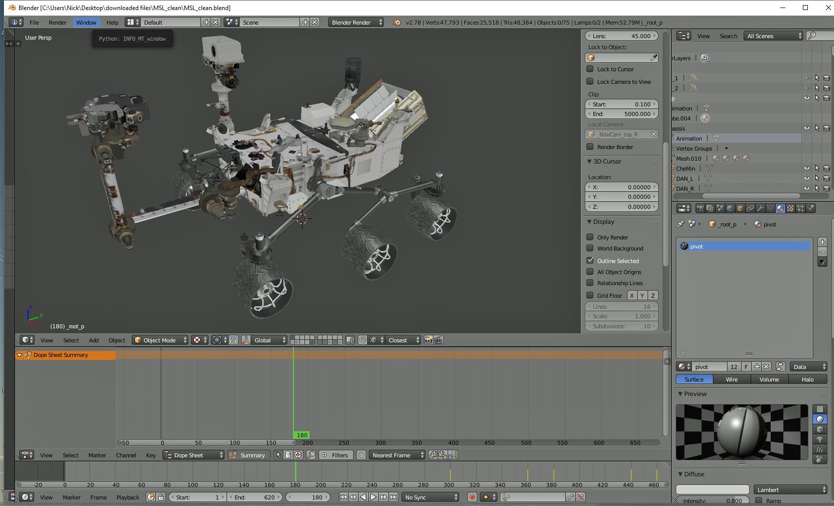The image size is (834, 506).
Task: Select the Halo material type button
Action: tap(807, 379)
